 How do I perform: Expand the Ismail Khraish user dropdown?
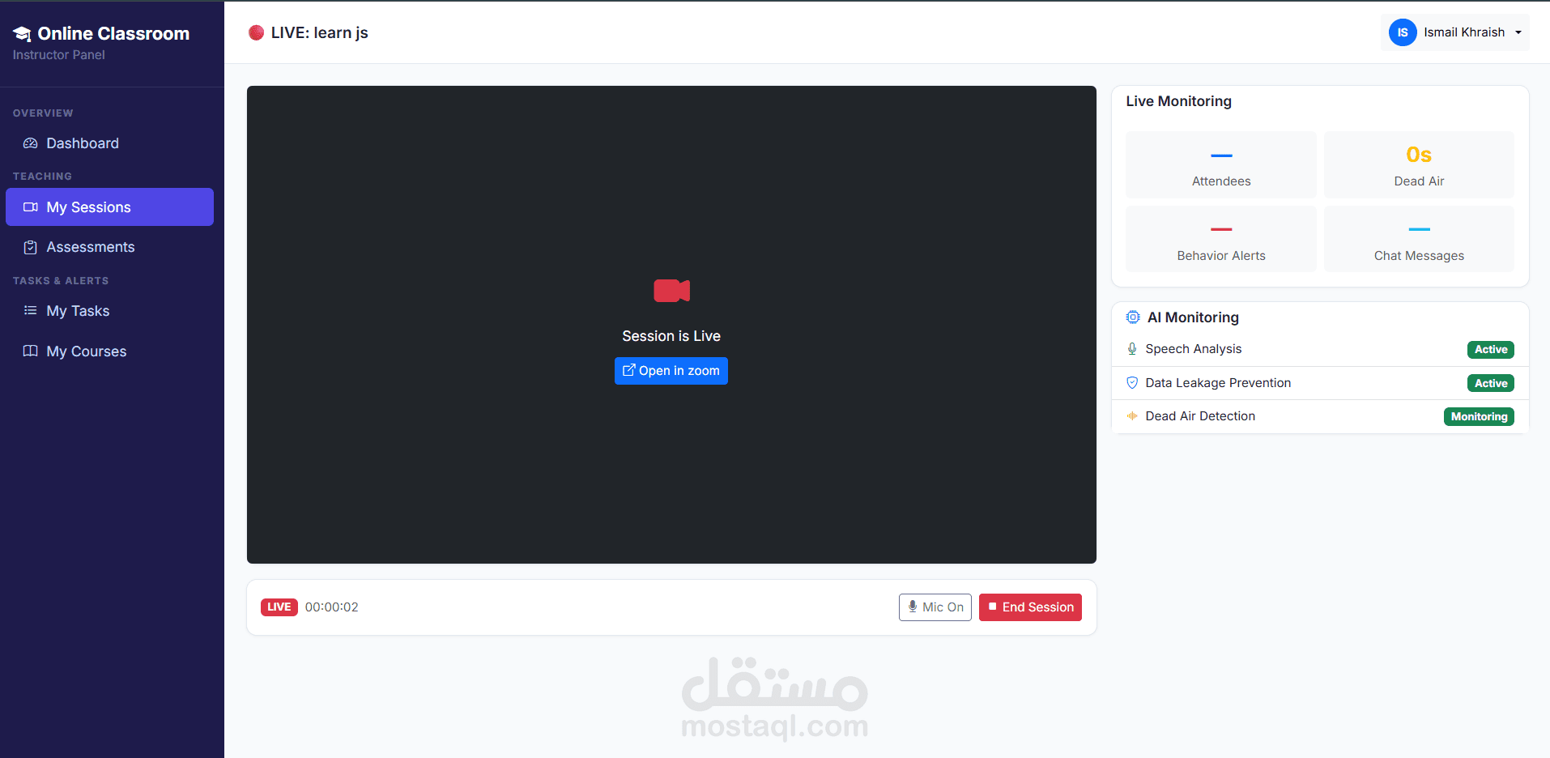(x=1455, y=32)
